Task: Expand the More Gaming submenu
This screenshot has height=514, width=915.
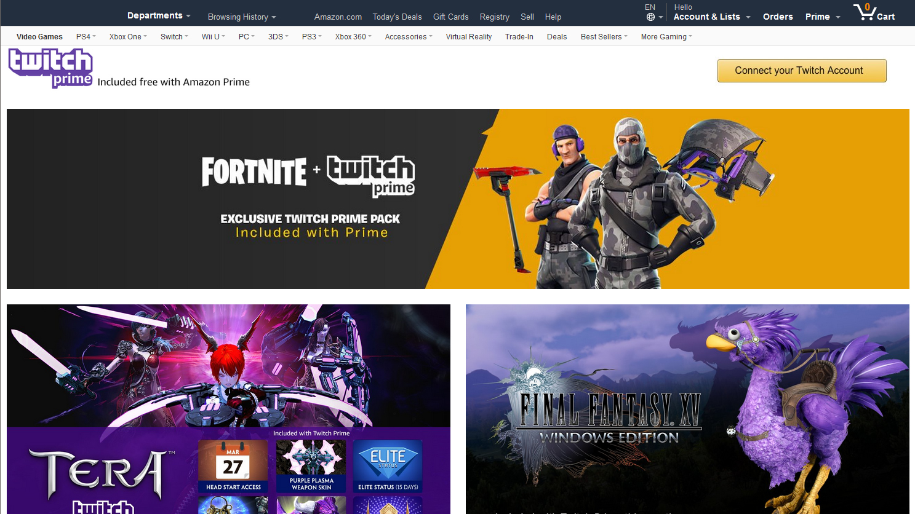Action: click(x=666, y=37)
